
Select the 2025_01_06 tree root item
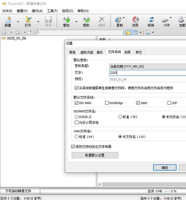pos(16,38)
